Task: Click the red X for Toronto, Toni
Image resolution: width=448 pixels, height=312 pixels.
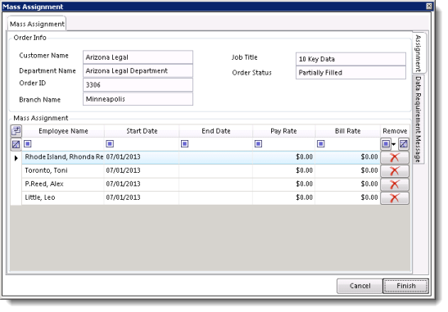Action: pos(395,171)
